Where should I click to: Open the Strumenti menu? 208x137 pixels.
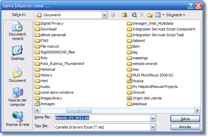(175, 15)
